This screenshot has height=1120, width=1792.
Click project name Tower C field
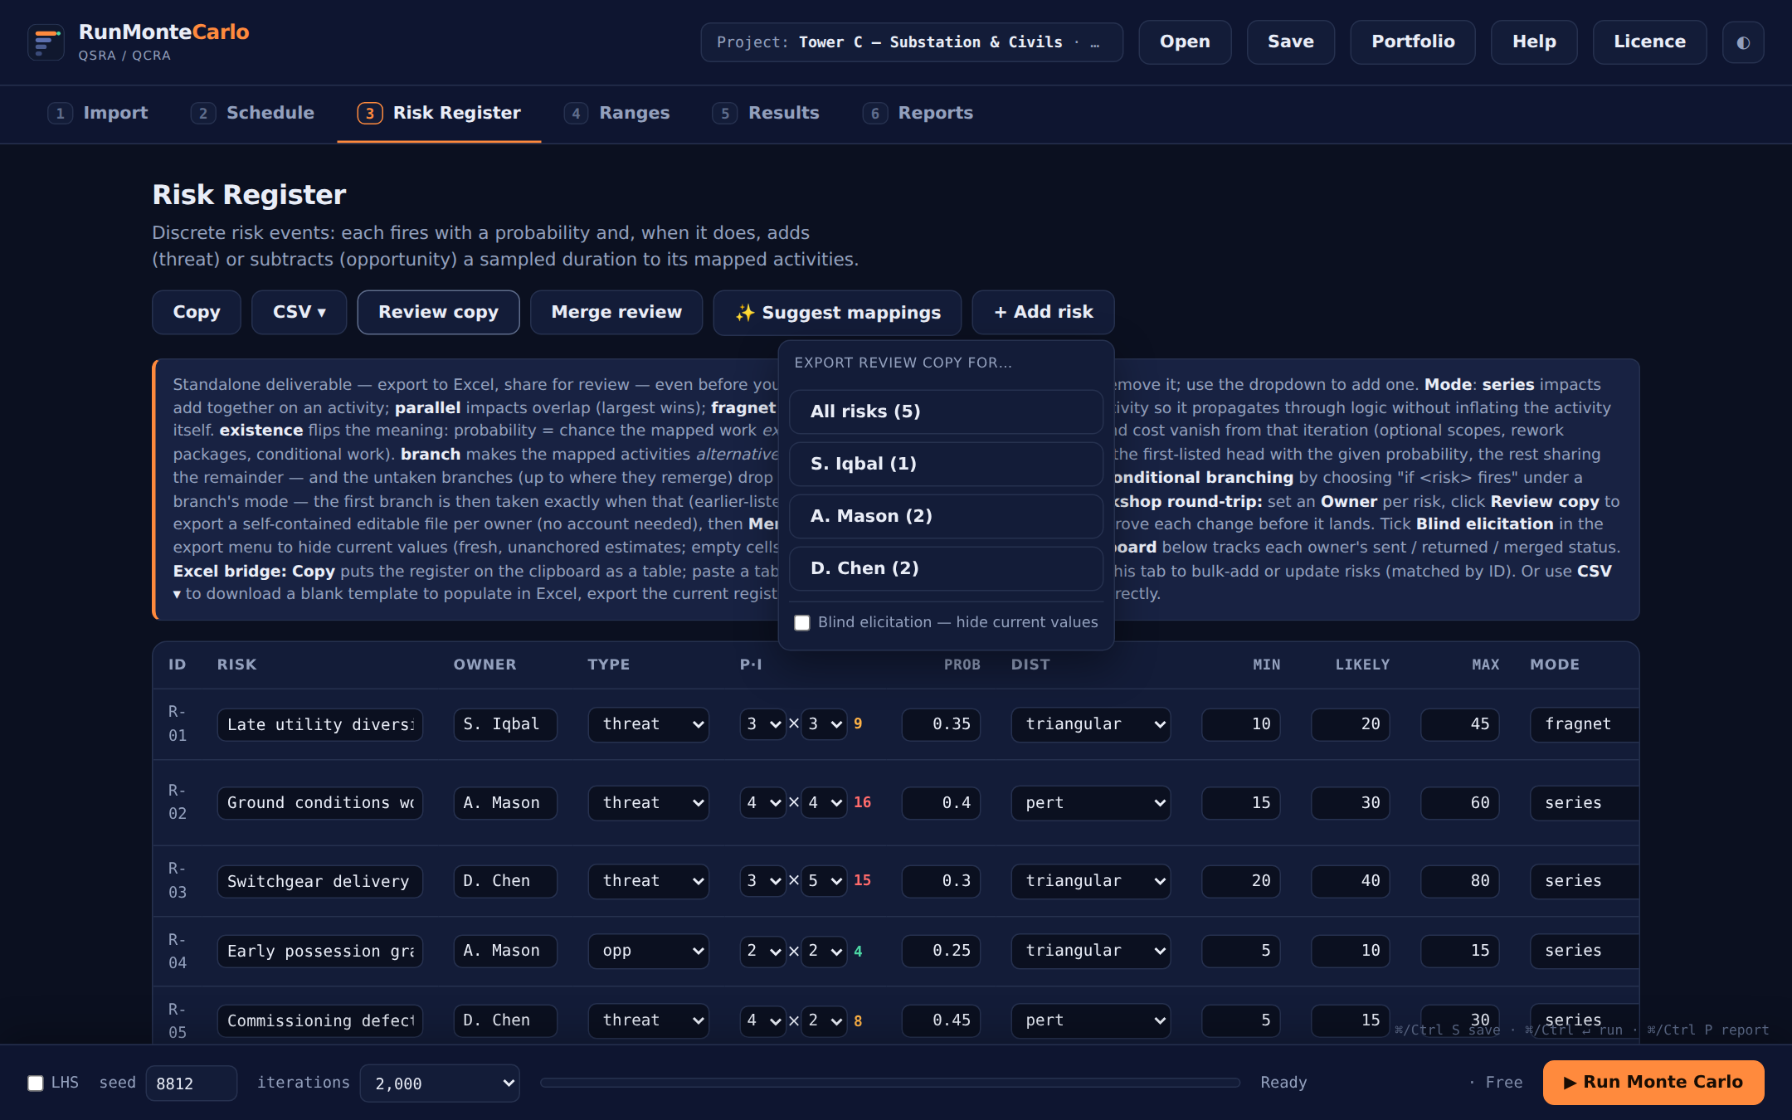[912, 42]
